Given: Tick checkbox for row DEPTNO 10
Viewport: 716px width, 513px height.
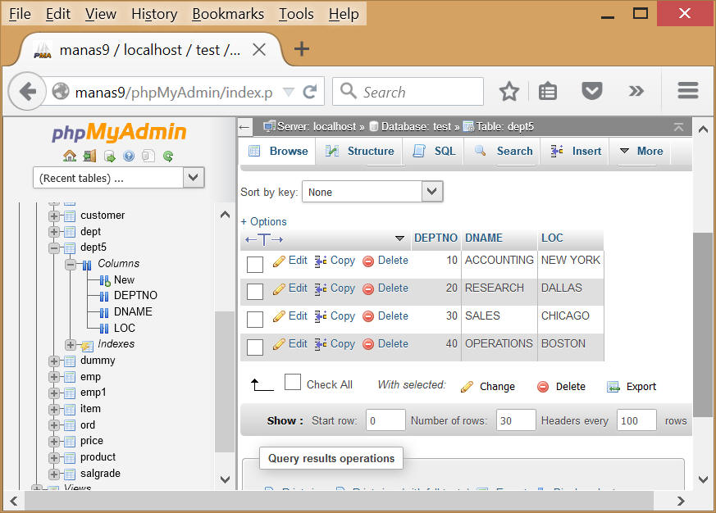Looking at the screenshot, I should pos(255,264).
